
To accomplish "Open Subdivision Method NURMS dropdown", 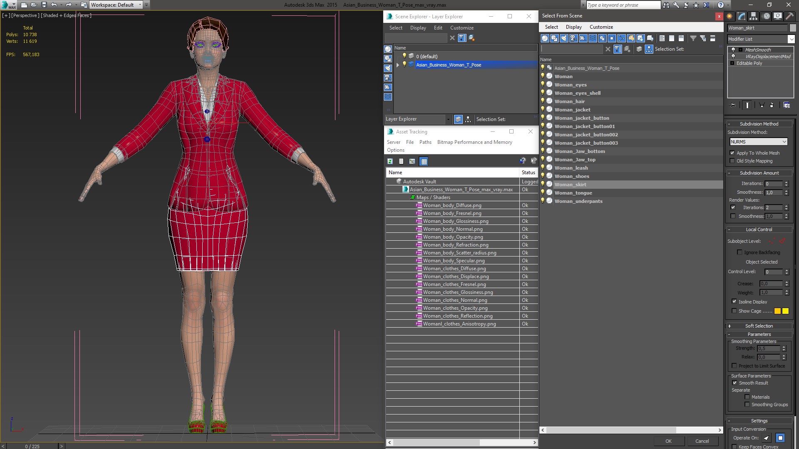I will pos(759,142).
